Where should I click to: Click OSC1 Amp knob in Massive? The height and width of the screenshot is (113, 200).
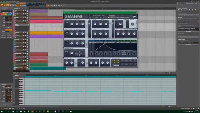82,24
